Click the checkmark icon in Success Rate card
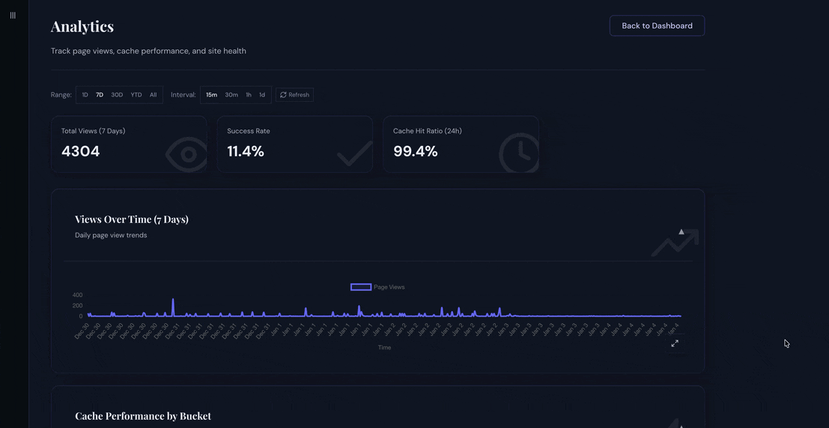Viewport: 829px width, 428px height. (355, 153)
